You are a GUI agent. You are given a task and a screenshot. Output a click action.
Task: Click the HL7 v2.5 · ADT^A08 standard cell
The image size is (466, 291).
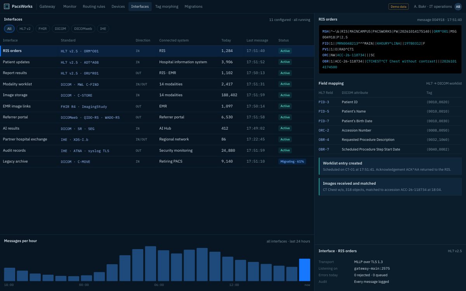click(80, 62)
